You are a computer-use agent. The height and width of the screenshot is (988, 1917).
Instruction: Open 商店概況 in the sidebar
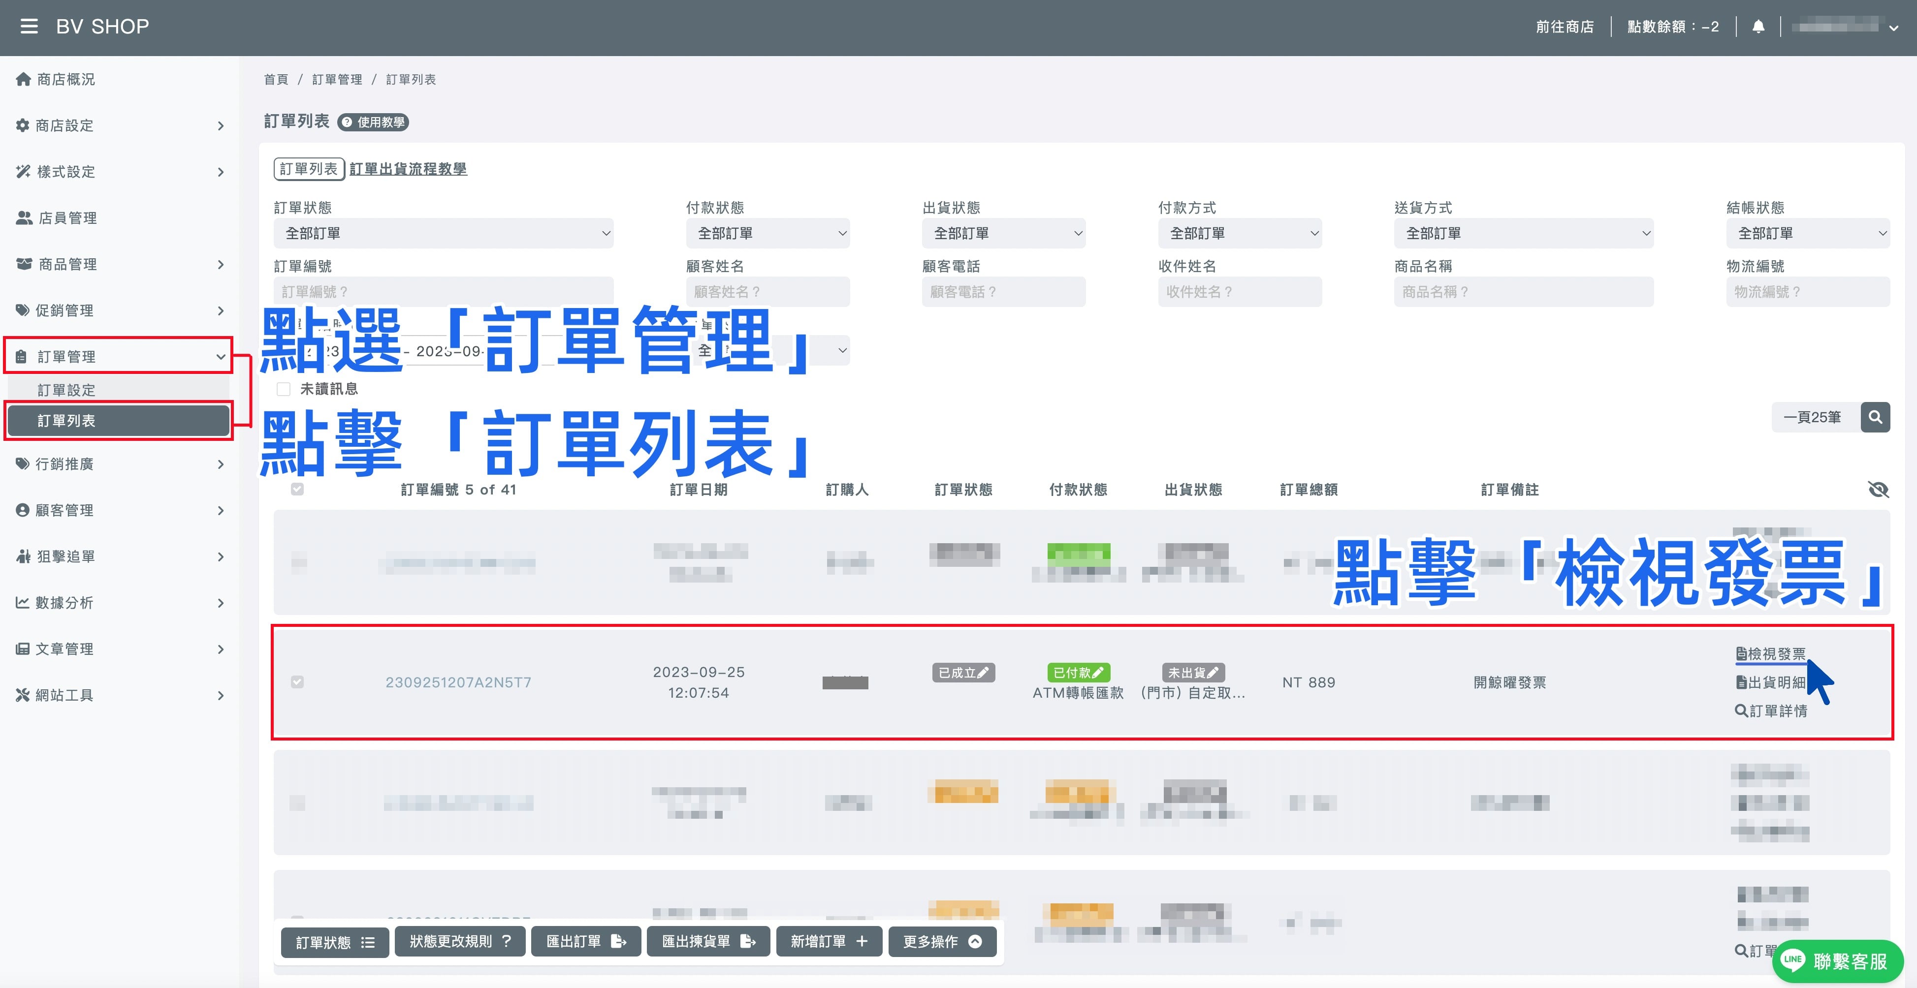pyautogui.click(x=120, y=79)
